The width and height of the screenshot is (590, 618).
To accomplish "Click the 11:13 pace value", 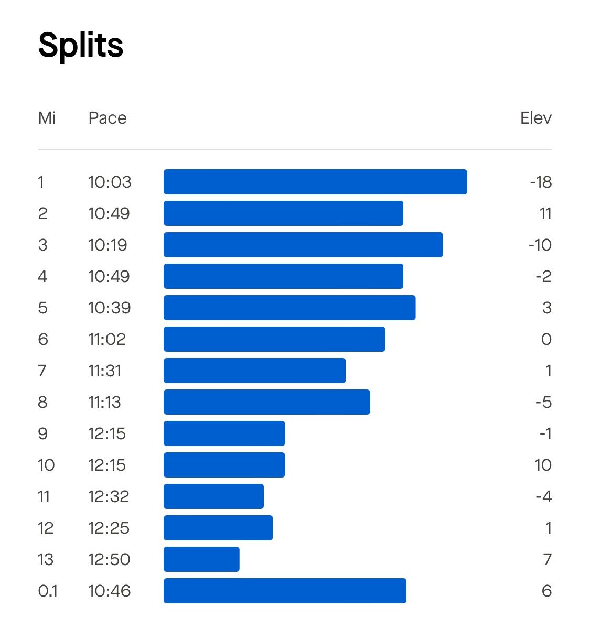I will click(104, 402).
